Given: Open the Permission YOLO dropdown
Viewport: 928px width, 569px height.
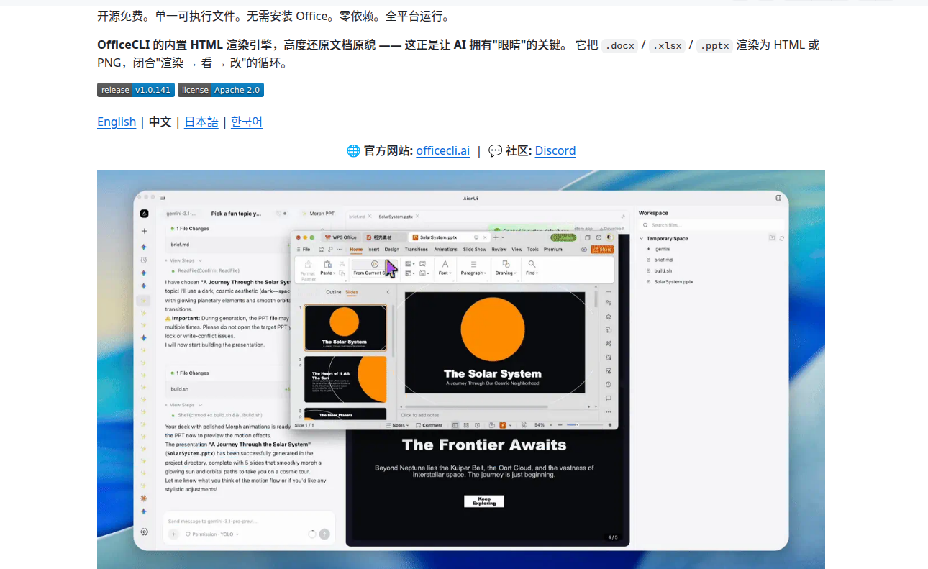Looking at the screenshot, I should point(212,534).
